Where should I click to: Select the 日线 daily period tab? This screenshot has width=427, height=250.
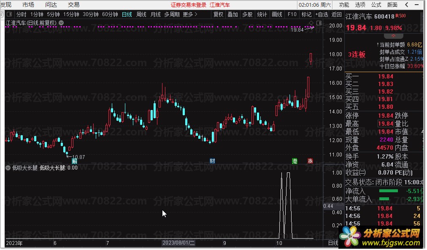coord(127,14)
